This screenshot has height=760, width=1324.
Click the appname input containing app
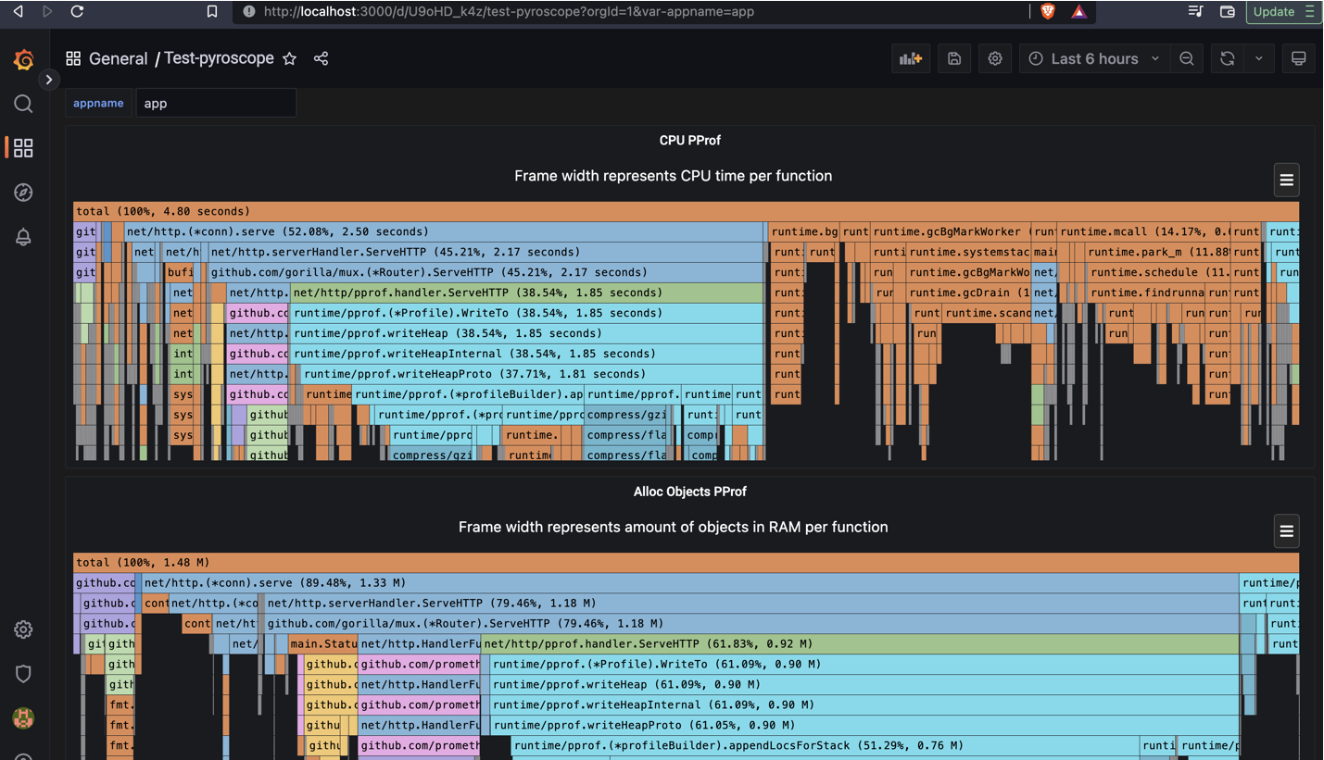[x=216, y=103]
